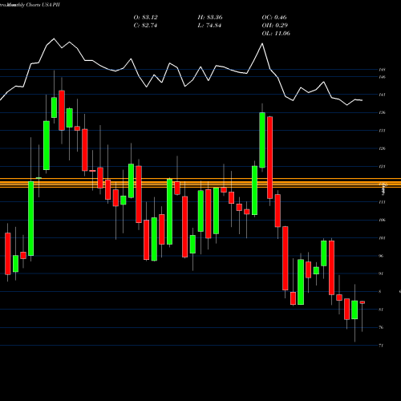Click the 131 price axis label
401x401 pixels.
382,131
